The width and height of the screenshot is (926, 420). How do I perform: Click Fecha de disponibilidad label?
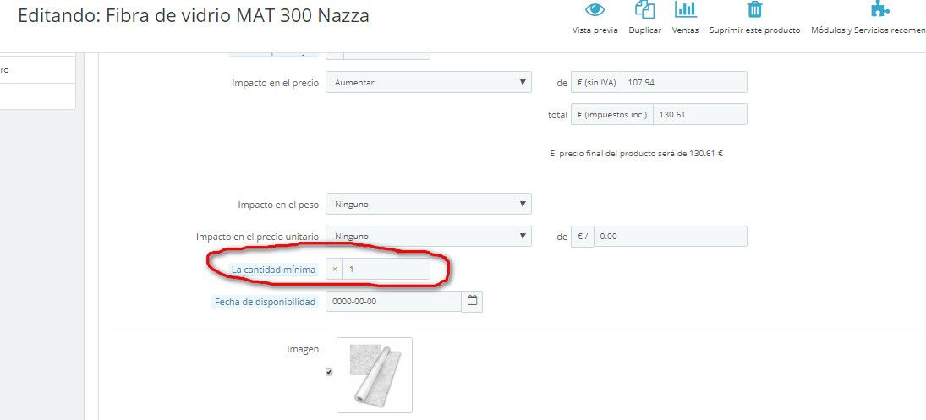pos(266,302)
